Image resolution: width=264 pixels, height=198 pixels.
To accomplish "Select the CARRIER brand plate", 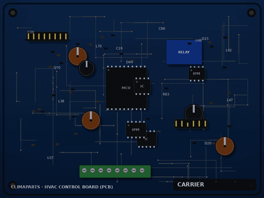I will [215, 185].
